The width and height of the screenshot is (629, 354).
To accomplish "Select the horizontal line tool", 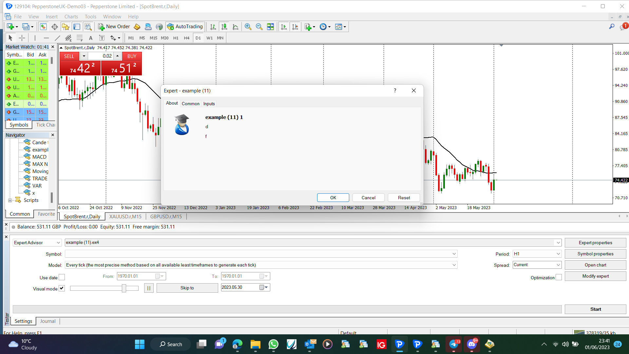I will 46,38.
